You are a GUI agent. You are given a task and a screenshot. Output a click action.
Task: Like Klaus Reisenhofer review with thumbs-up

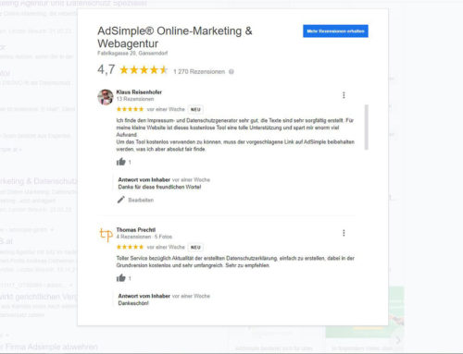[x=121, y=162]
